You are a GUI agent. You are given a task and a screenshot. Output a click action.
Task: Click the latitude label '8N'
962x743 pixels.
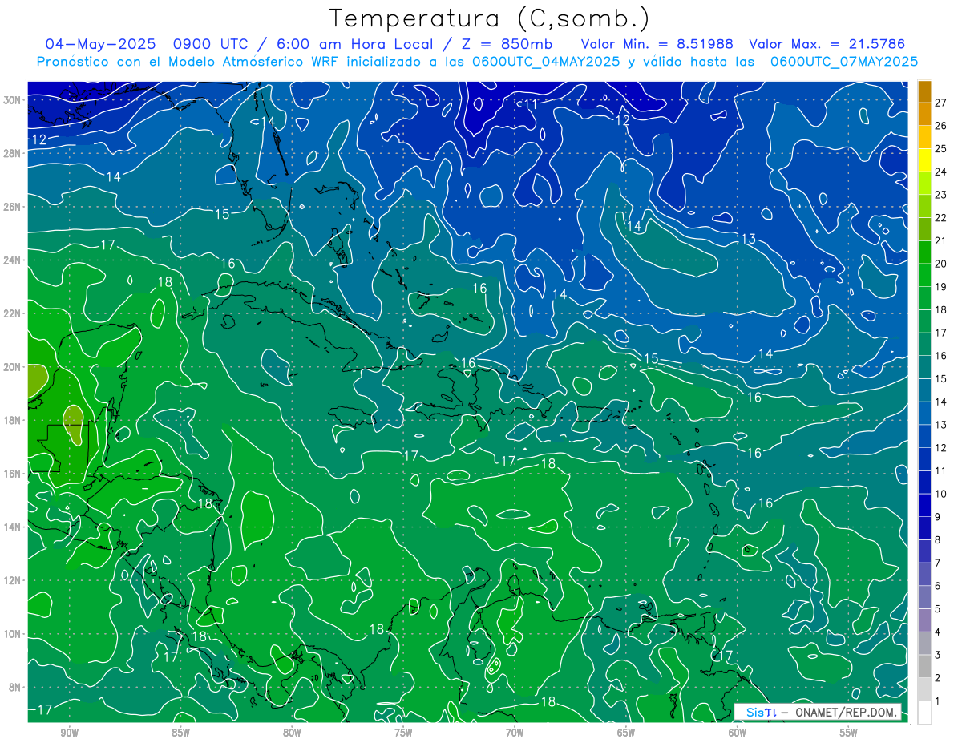(x=16, y=687)
